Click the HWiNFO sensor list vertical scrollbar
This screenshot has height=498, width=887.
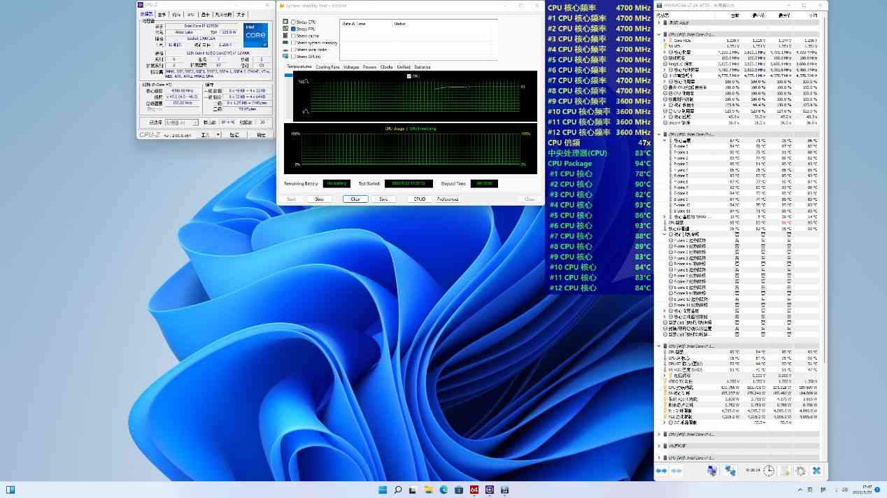point(824,210)
